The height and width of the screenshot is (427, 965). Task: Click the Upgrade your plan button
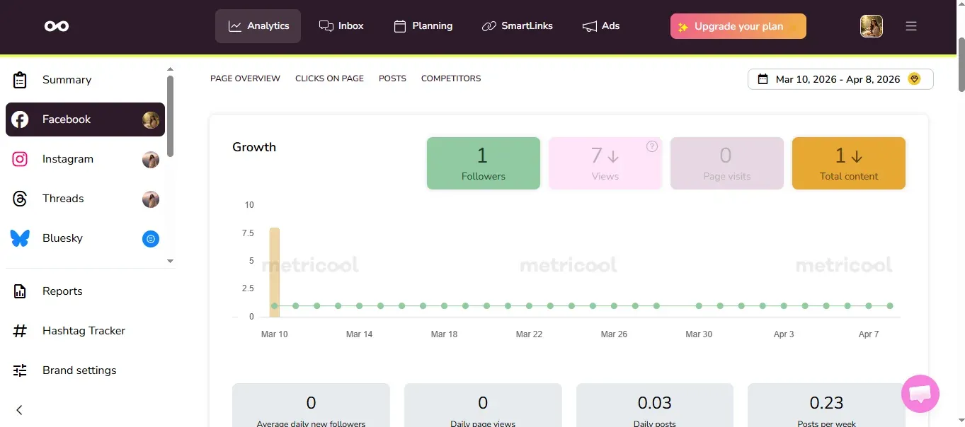(x=738, y=26)
